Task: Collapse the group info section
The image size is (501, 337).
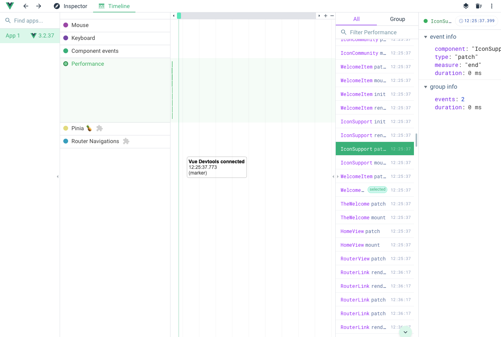Action: (426, 87)
